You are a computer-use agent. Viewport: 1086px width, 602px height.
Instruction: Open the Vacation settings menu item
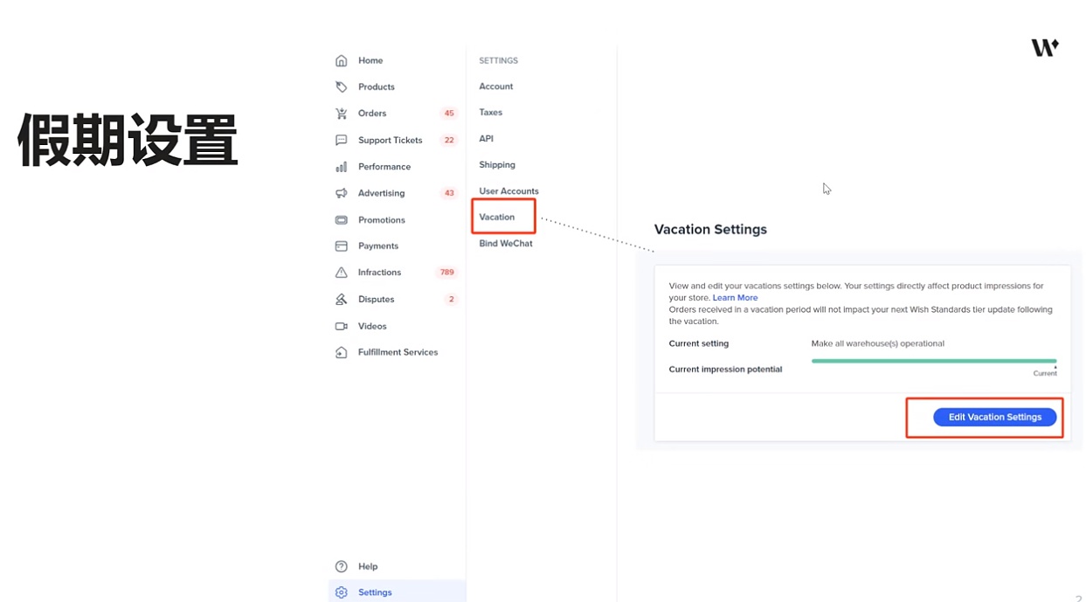497,217
